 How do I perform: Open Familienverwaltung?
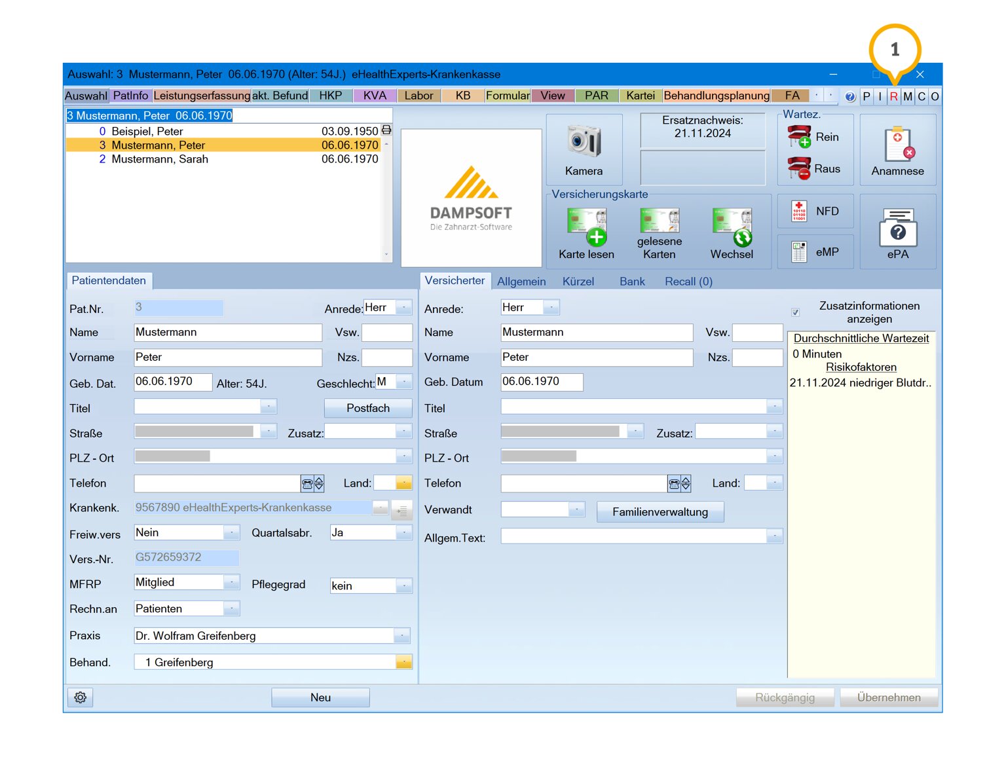pyautogui.click(x=660, y=512)
